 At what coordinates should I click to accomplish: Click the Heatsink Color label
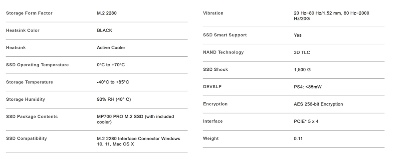click(23, 30)
